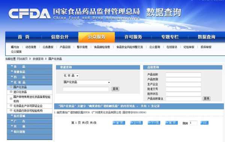225x142 pixels.
Task: Focus the 跳转 page number input
Action: tap(193, 123)
